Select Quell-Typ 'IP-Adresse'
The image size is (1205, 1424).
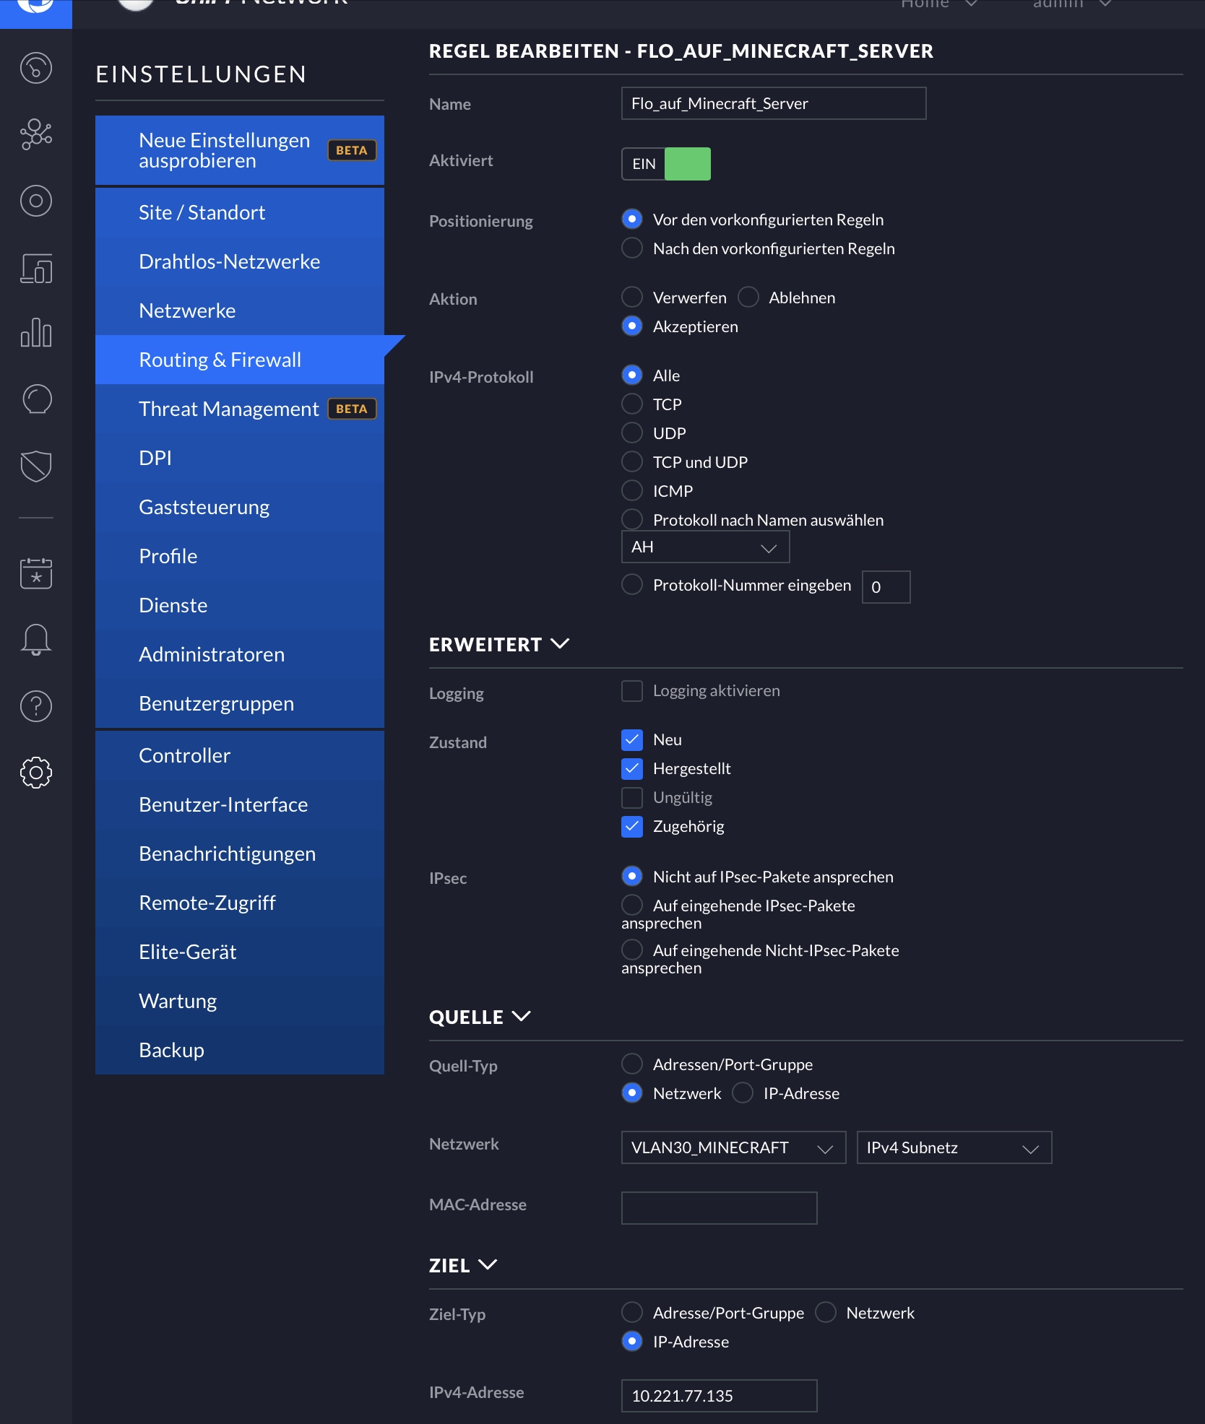pyautogui.click(x=743, y=1093)
